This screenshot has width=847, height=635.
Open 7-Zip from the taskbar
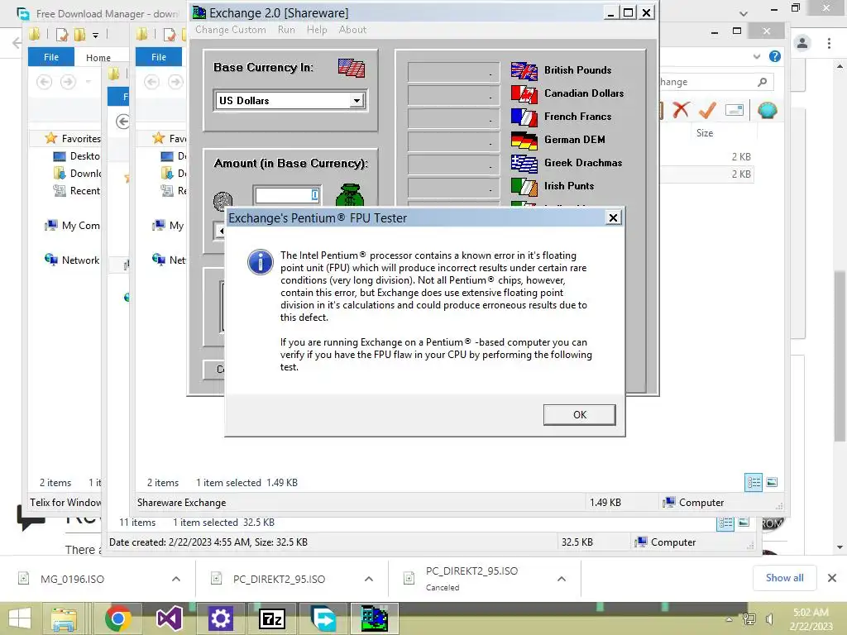271,618
